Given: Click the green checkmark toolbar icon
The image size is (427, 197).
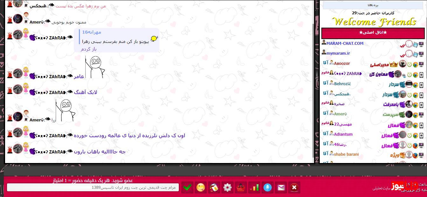Looking at the screenshot, I should (187, 187).
